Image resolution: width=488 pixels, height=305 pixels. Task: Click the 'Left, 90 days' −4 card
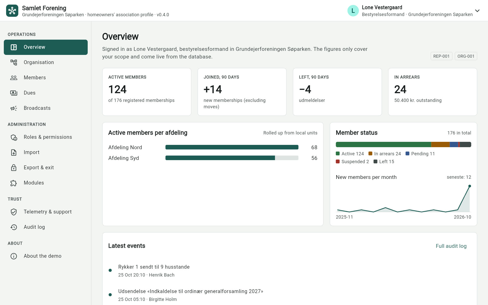[337, 92]
